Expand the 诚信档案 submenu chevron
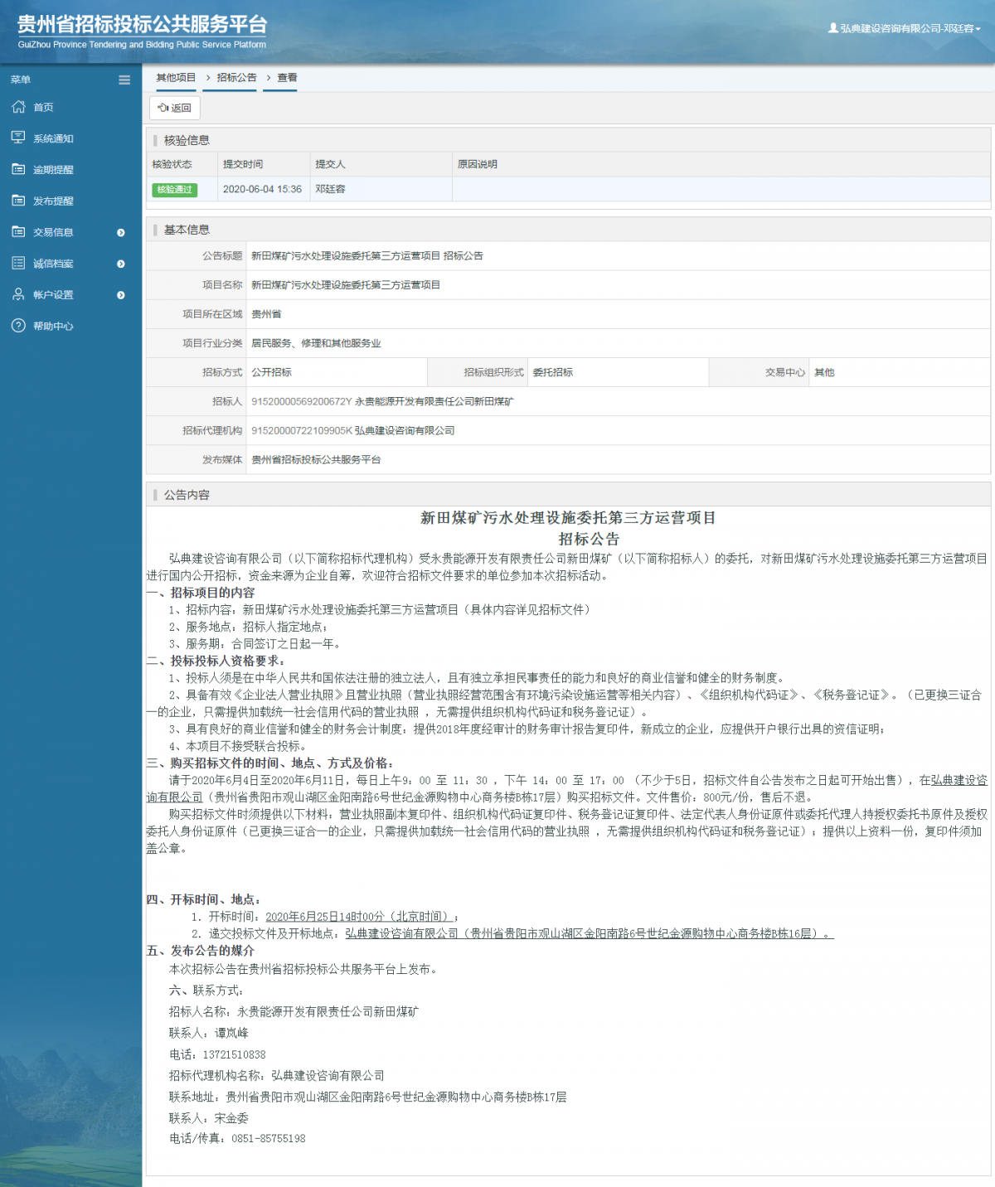 pos(121,264)
